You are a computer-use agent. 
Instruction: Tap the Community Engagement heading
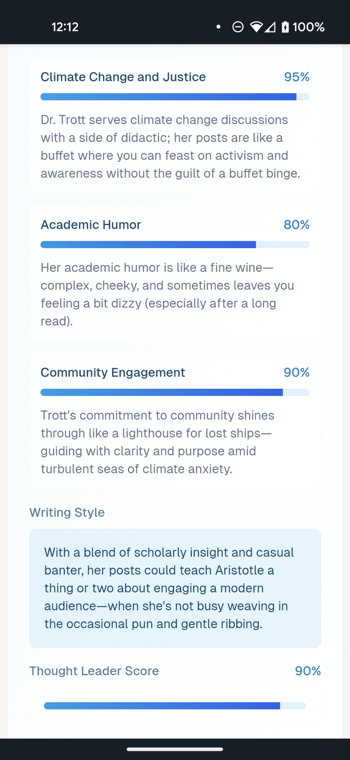[113, 373]
